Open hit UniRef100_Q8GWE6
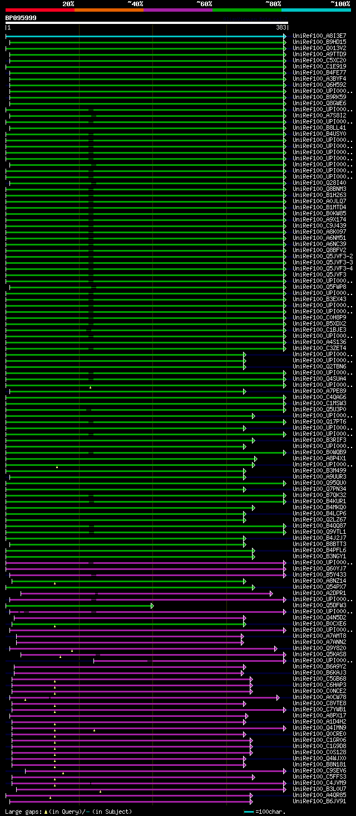356x816 pixels. click(319, 103)
